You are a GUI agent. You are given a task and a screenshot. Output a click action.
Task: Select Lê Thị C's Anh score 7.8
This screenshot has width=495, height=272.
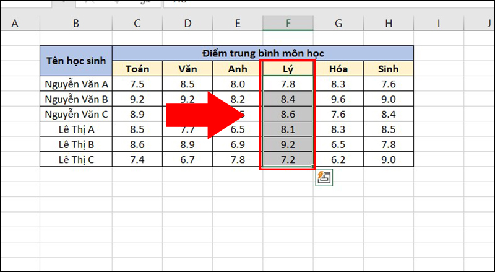coord(238,159)
